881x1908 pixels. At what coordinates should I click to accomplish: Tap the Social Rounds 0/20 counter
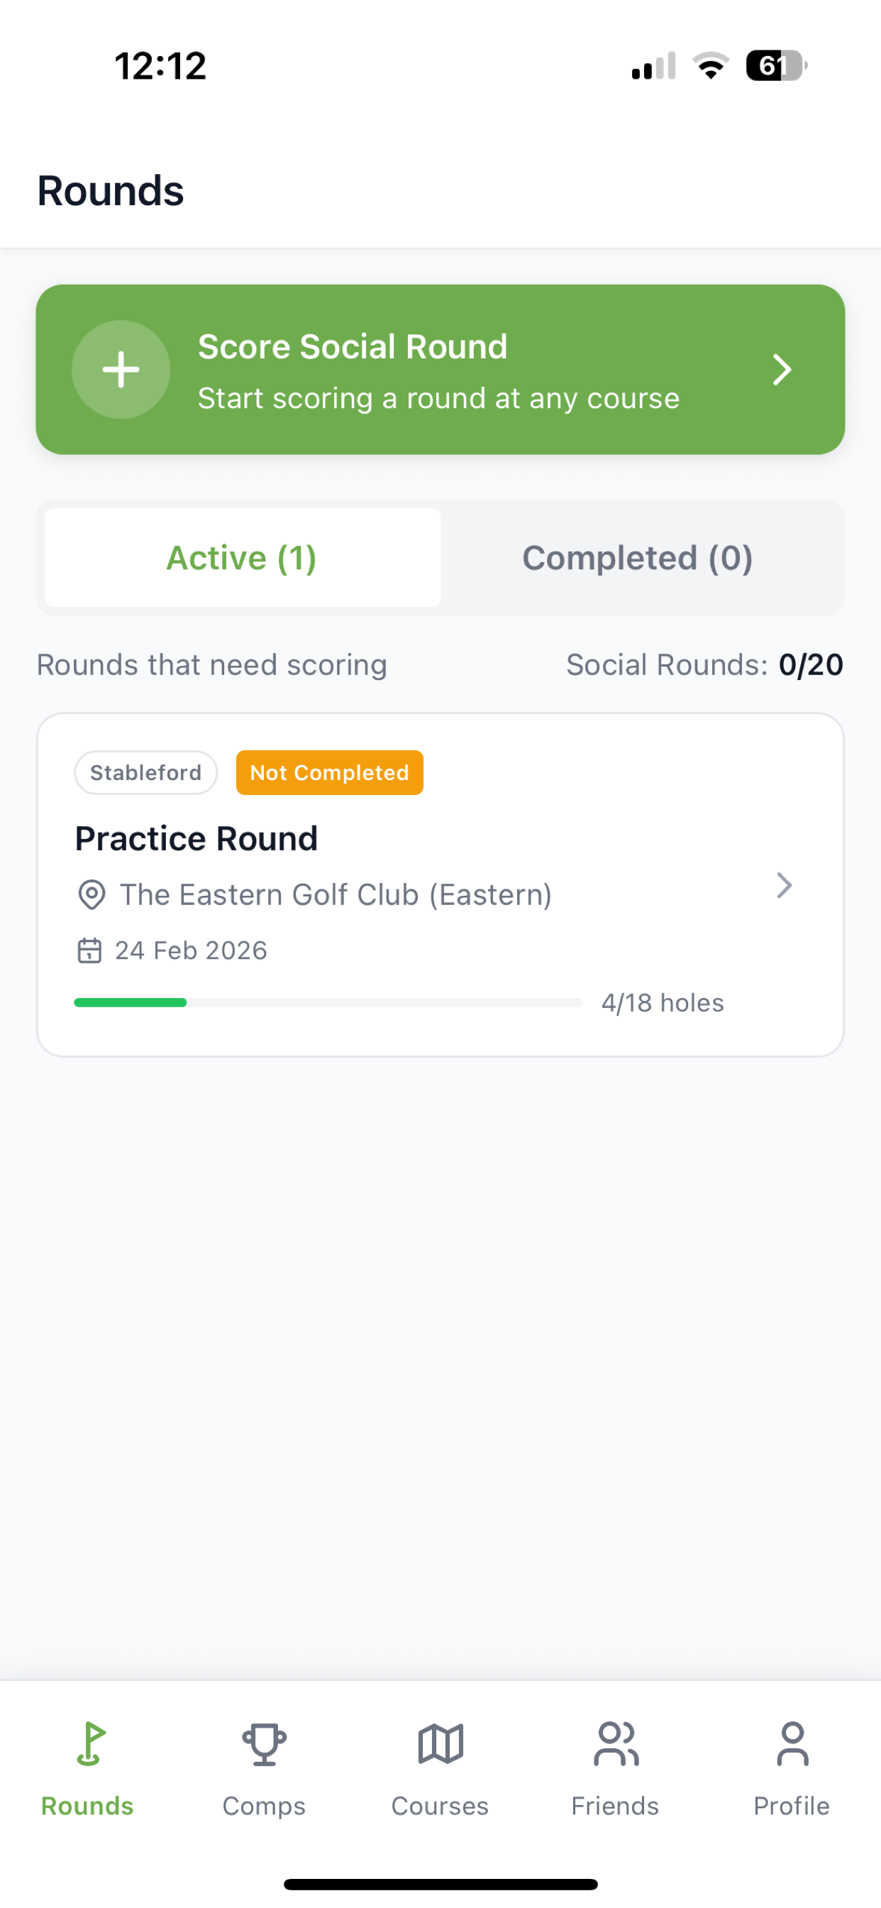pyautogui.click(x=704, y=664)
